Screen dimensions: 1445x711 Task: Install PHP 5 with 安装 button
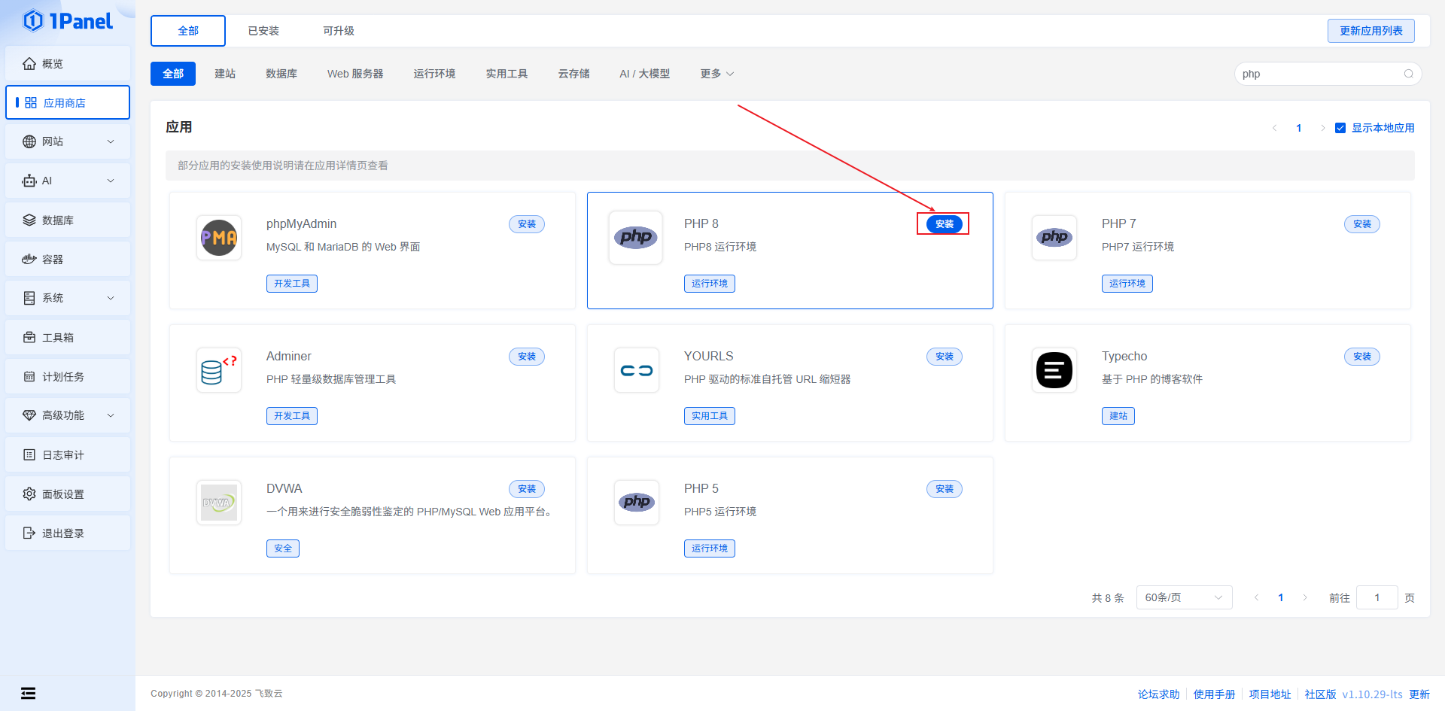click(x=945, y=489)
